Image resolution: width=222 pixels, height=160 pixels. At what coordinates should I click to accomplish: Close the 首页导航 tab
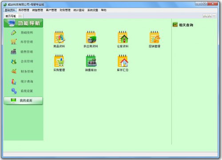(20, 16)
